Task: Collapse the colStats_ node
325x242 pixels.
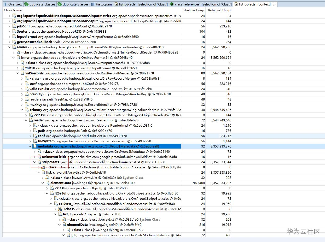Action: 51,204
